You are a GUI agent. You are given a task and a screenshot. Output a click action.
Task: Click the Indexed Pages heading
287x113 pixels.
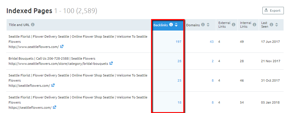click(29, 11)
